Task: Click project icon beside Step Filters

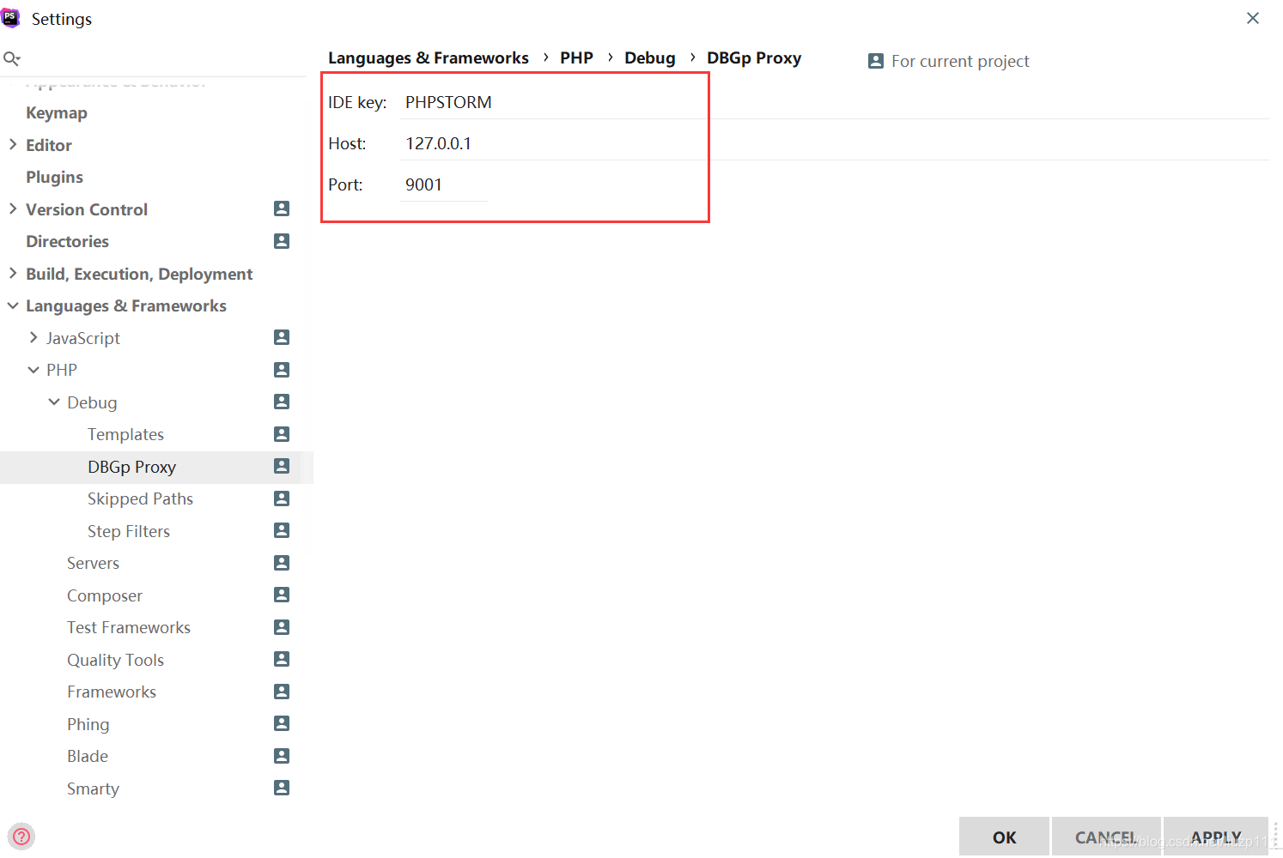Action: pos(282,530)
